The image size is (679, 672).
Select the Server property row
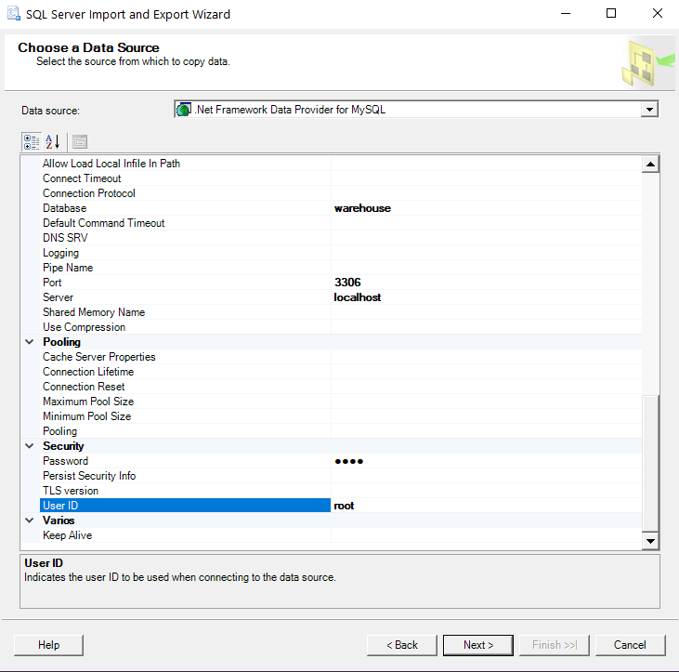[58, 297]
